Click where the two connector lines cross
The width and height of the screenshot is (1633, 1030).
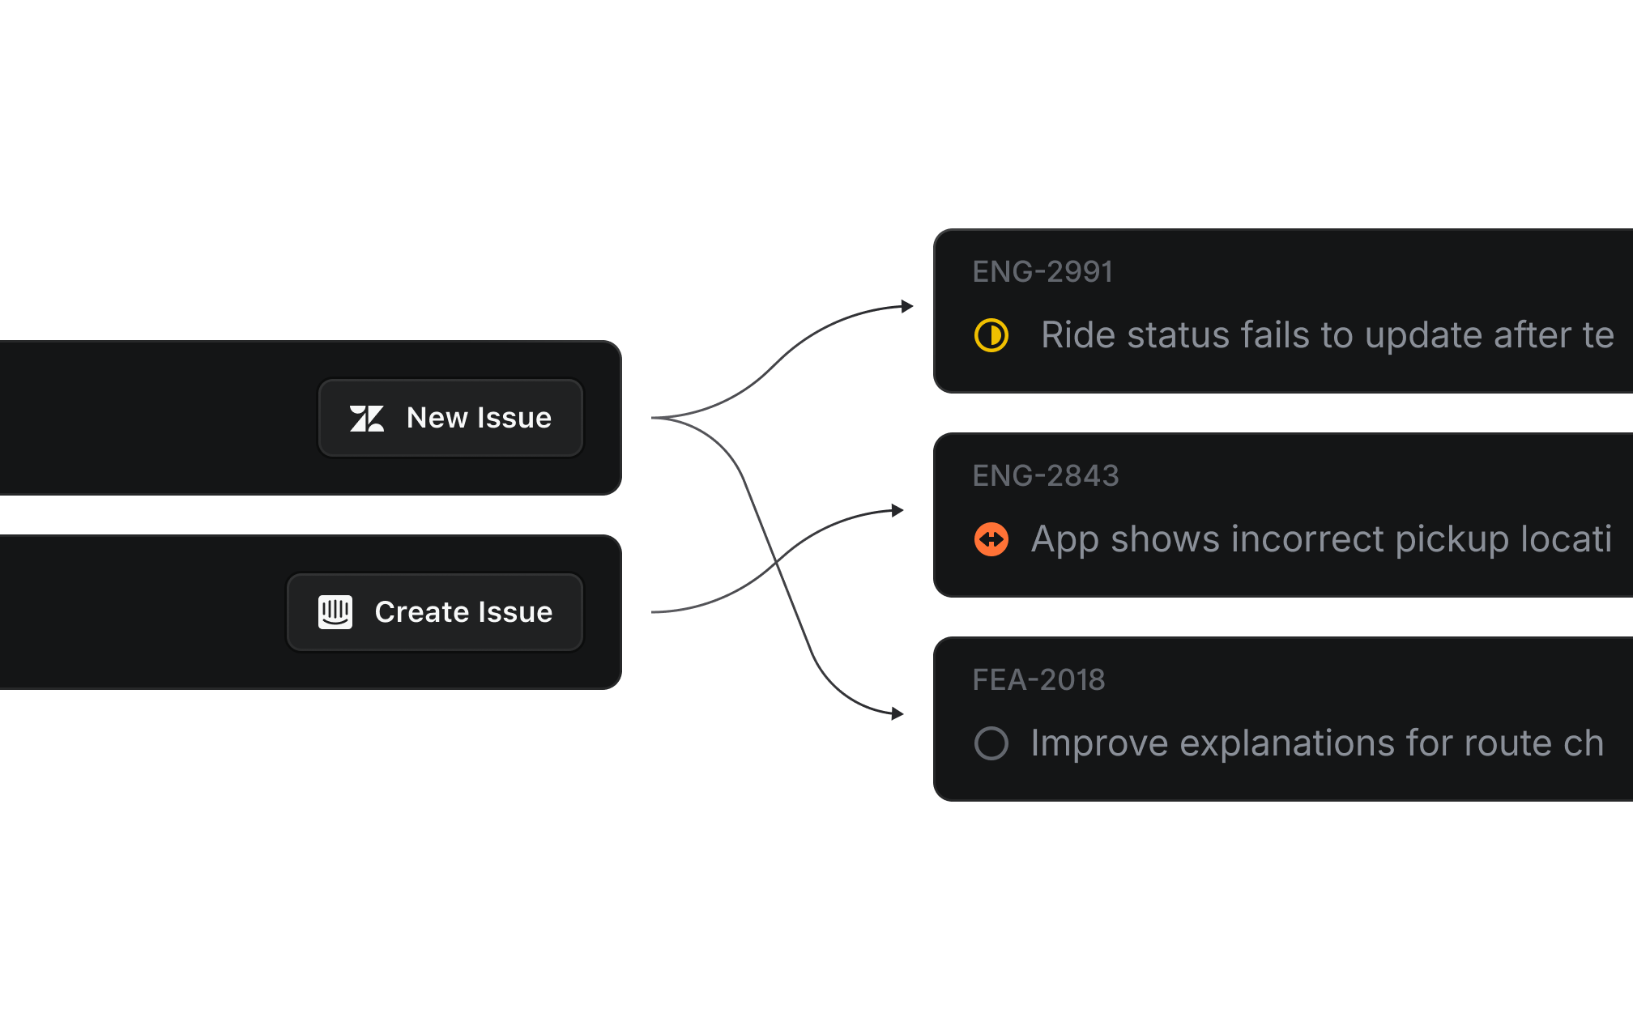tap(776, 560)
